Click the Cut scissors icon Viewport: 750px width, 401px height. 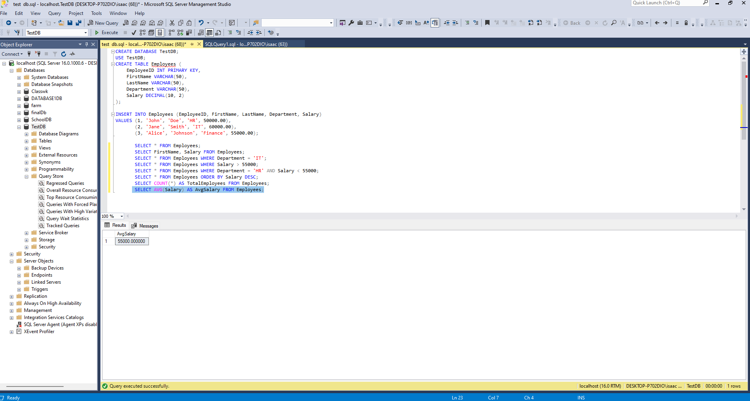tap(172, 23)
